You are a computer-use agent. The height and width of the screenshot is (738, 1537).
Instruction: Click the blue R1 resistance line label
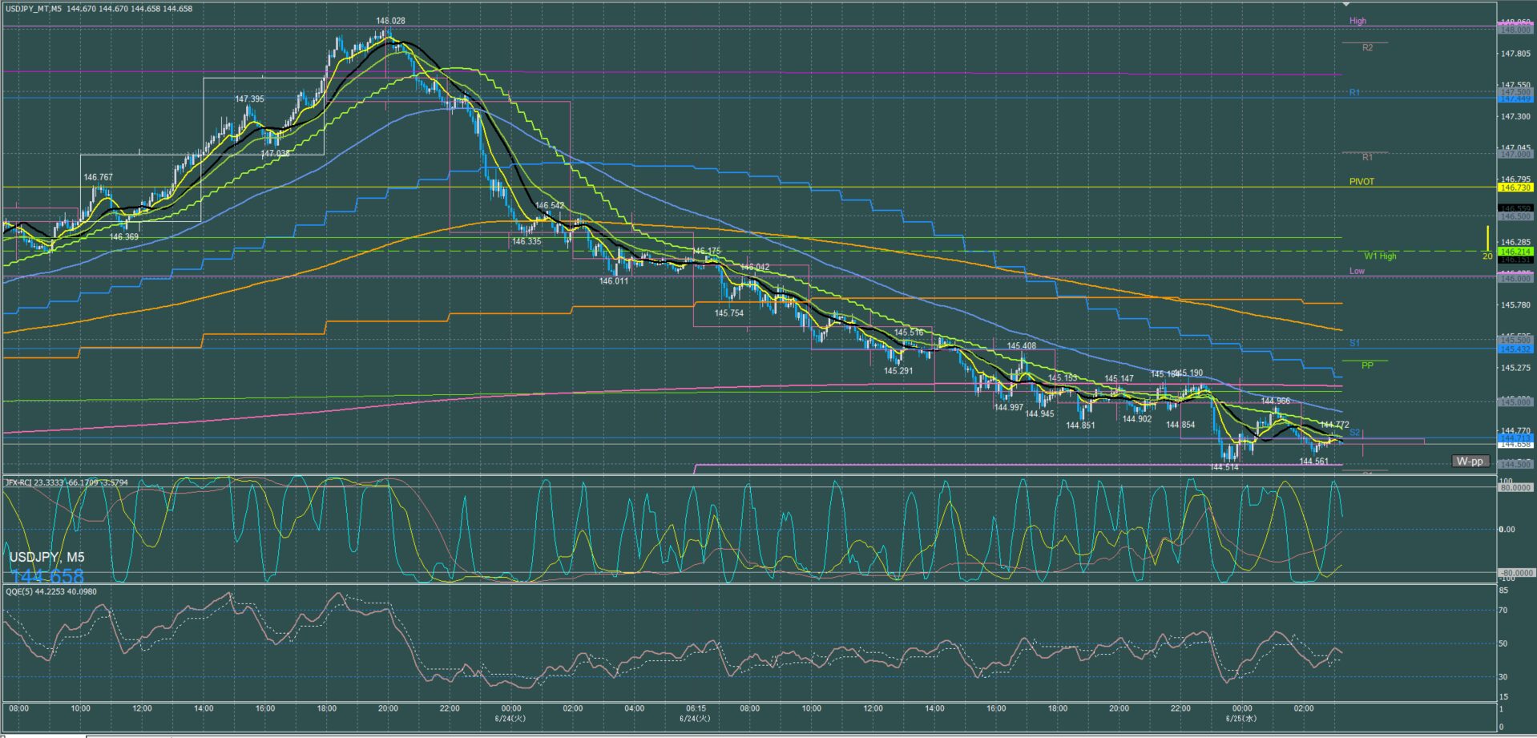1354,93
